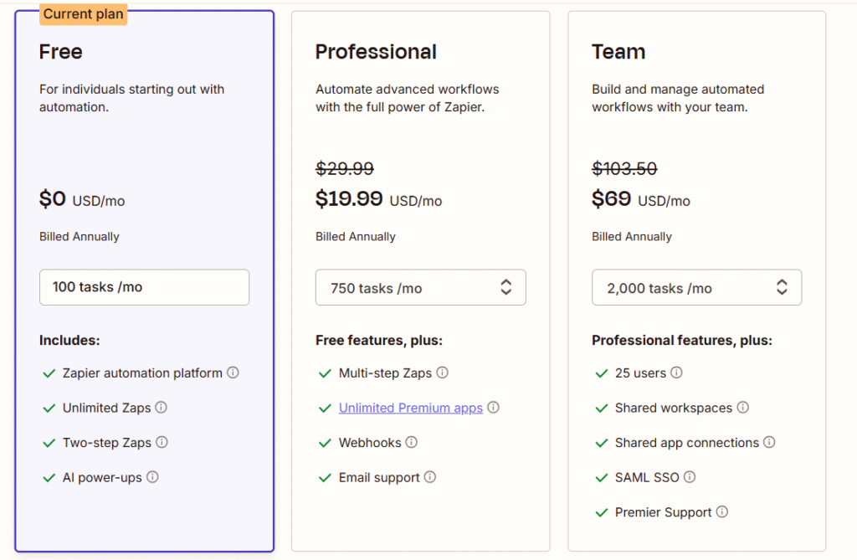Click the Team plan description text

[678, 98]
